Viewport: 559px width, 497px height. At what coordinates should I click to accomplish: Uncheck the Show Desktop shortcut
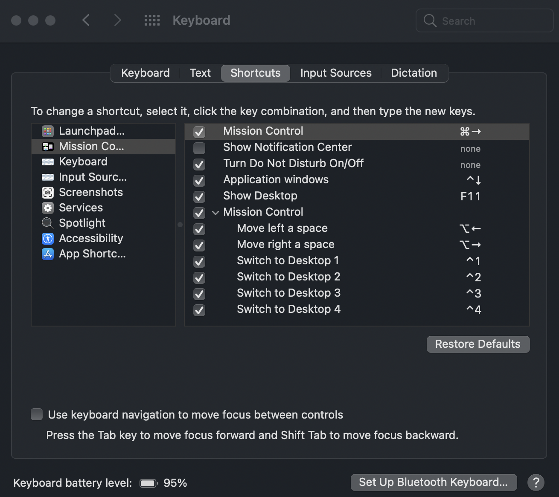click(x=199, y=196)
